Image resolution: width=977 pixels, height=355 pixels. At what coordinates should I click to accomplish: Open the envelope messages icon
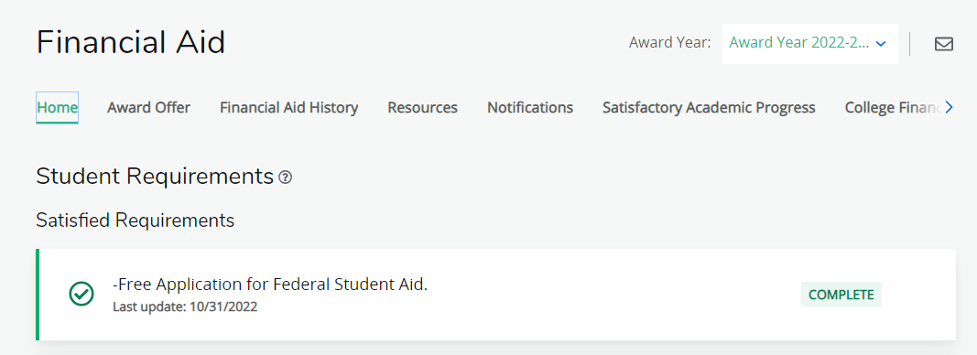coord(943,44)
